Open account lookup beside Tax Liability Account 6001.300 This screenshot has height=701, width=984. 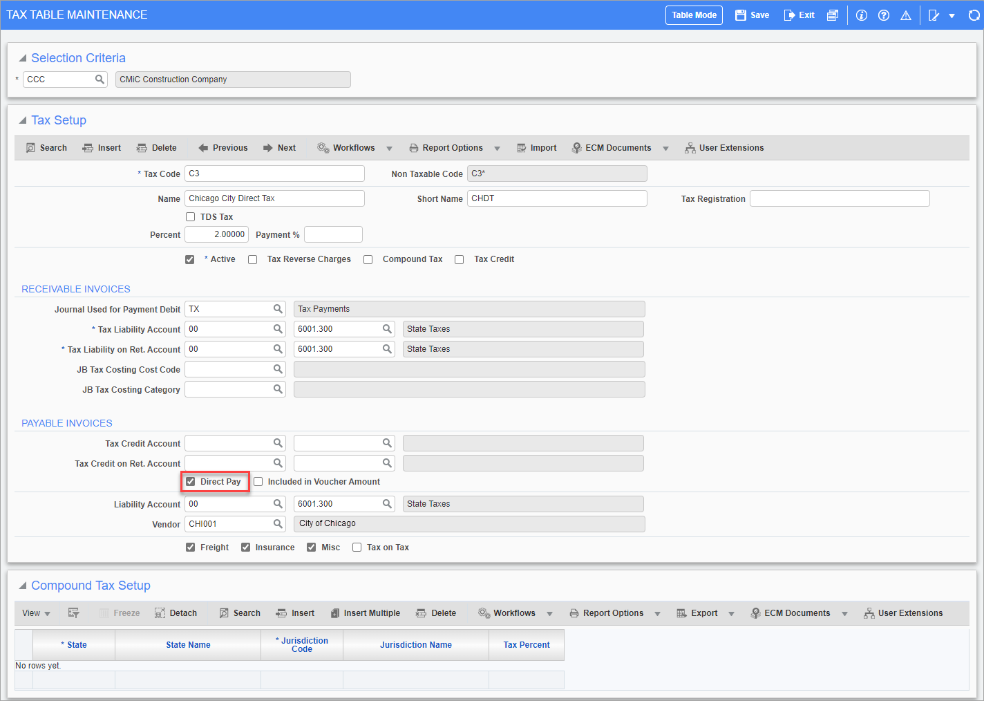(x=388, y=329)
